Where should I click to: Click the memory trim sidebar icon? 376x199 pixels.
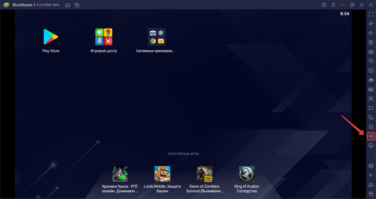[371, 80]
